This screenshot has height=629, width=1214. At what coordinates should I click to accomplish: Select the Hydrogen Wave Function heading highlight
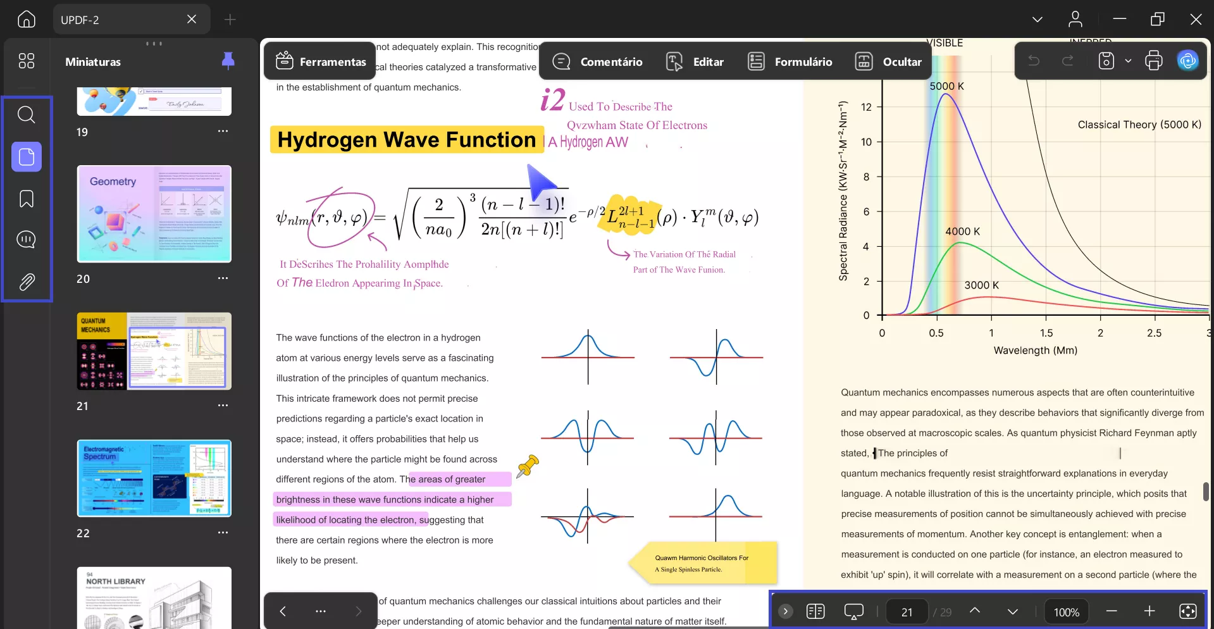407,140
